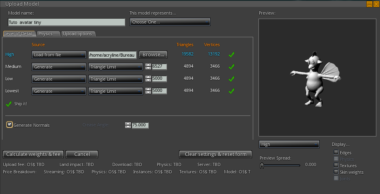The height and width of the screenshot is (194, 380).
Task: Click in the Model name field
Action: 67,22
